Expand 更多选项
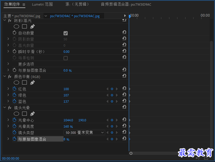Screen dimensions: 215x162 8,64
